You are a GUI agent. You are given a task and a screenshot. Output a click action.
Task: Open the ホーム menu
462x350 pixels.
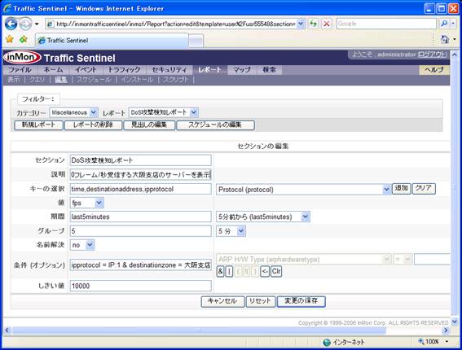pos(53,70)
